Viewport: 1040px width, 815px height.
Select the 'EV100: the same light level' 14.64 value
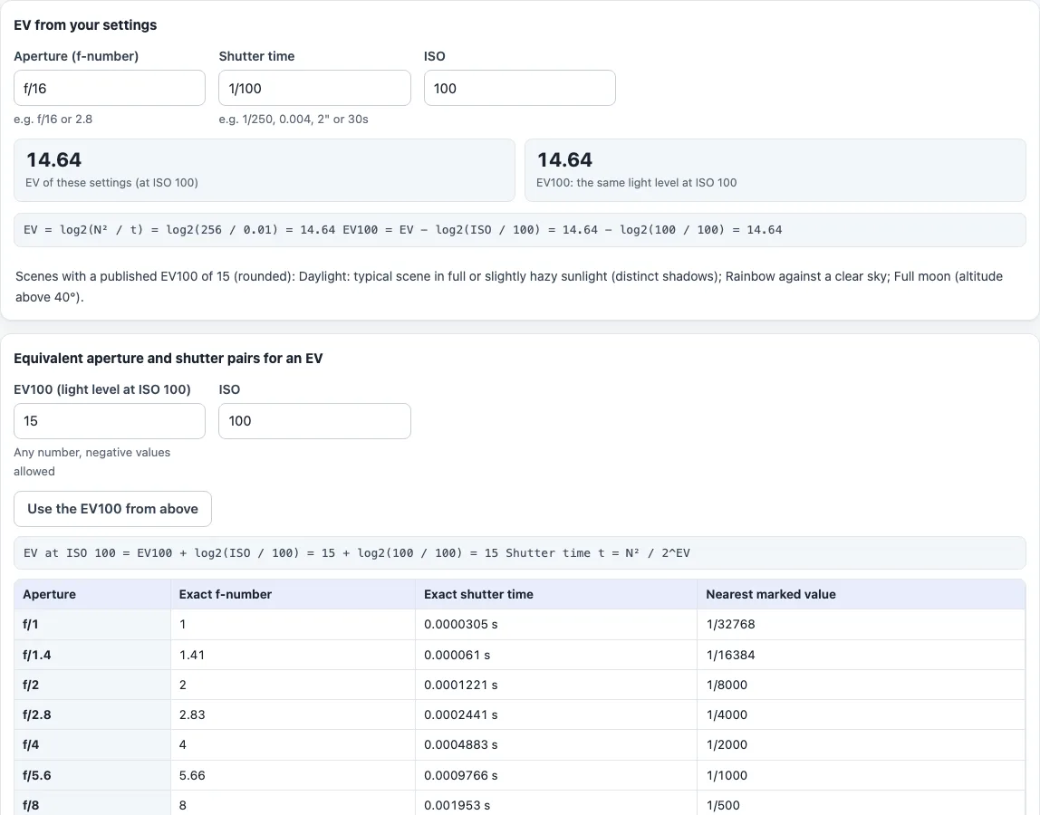[564, 159]
